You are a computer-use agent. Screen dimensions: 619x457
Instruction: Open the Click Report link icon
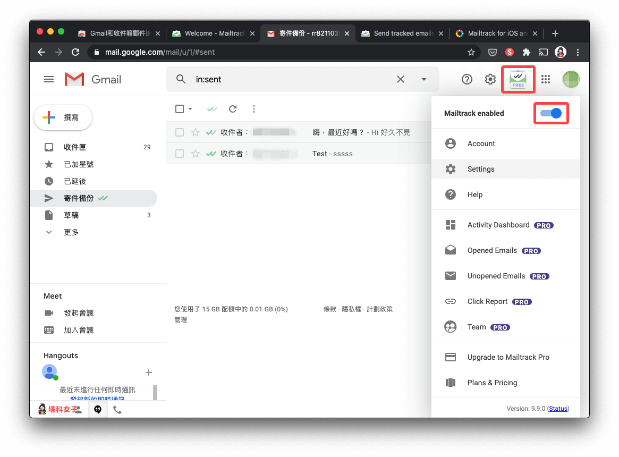click(450, 301)
